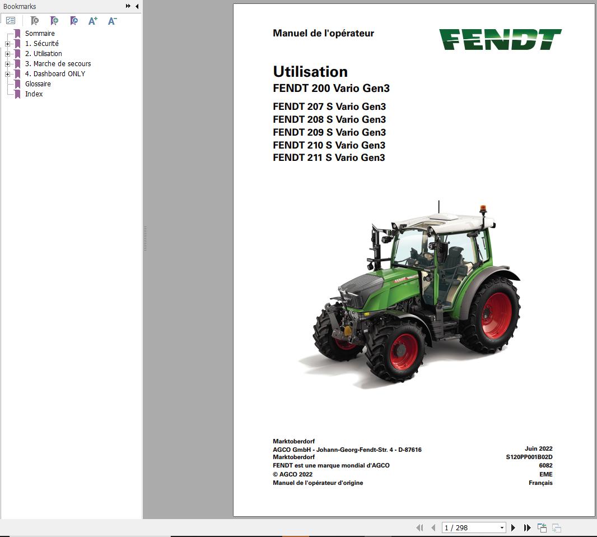Click the Utilisation heading on the page
Viewport: 597px width, 537px height.
click(x=310, y=72)
